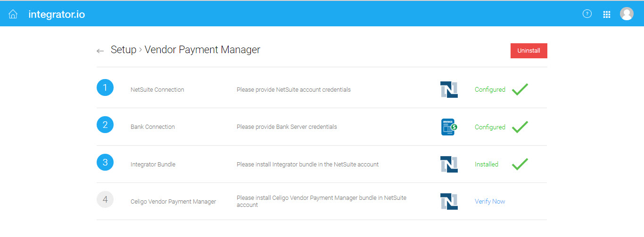Select the Setup breadcrumb
Viewport: 644px width, 237px height.
[124, 50]
